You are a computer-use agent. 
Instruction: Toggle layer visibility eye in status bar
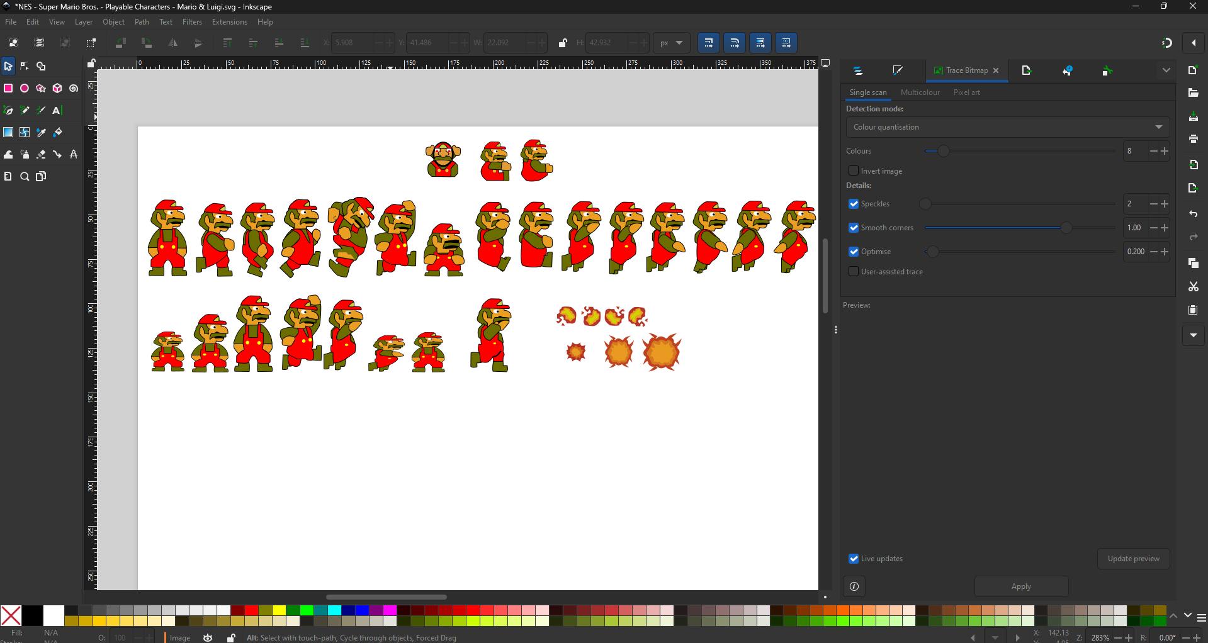point(208,637)
